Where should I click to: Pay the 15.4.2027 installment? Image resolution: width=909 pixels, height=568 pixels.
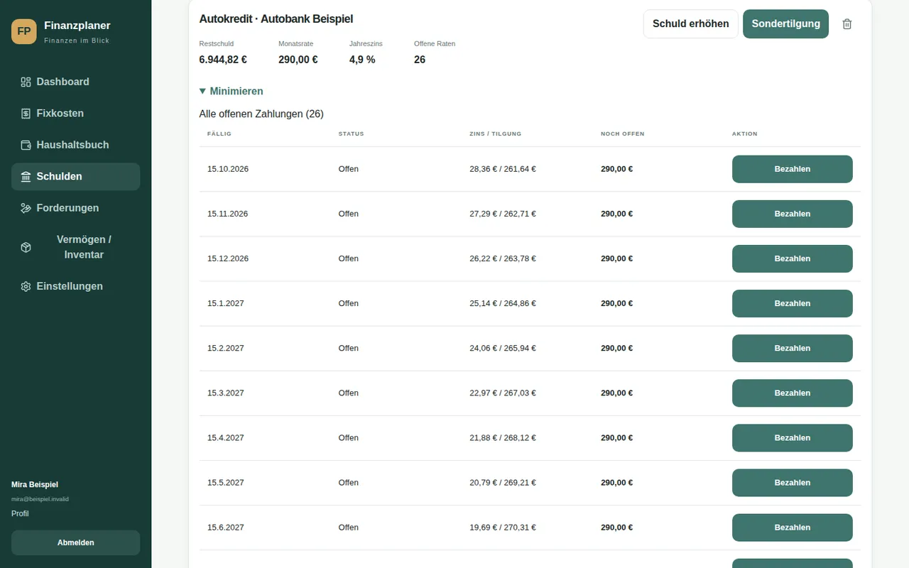(793, 437)
